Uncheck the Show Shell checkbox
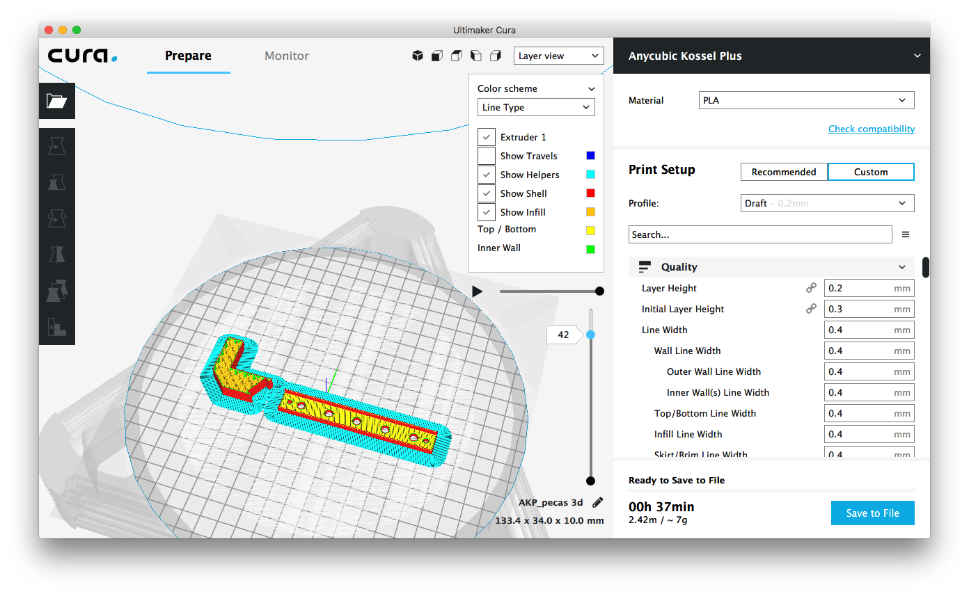 pos(487,193)
